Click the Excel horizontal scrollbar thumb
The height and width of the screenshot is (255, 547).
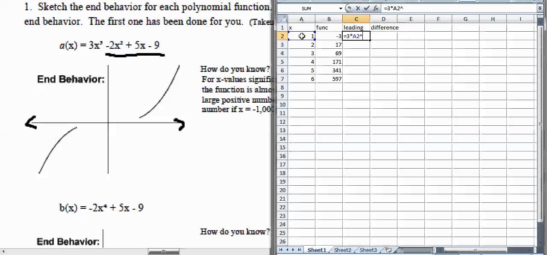click(x=475, y=250)
